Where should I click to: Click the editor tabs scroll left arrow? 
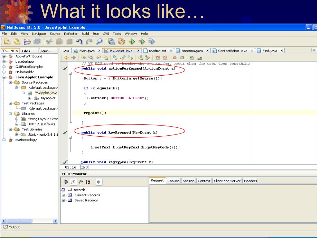click(314, 50)
